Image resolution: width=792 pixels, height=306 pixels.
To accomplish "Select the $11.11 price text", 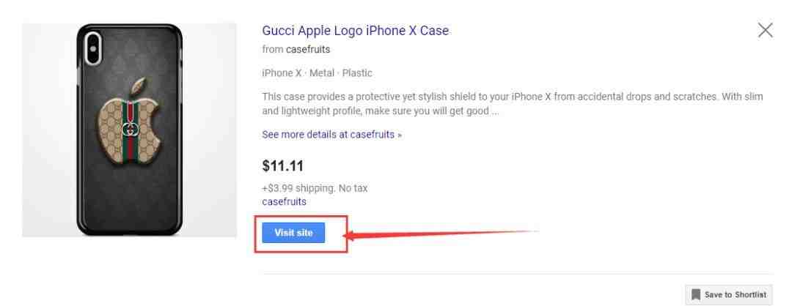I will [x=283, y=166].
